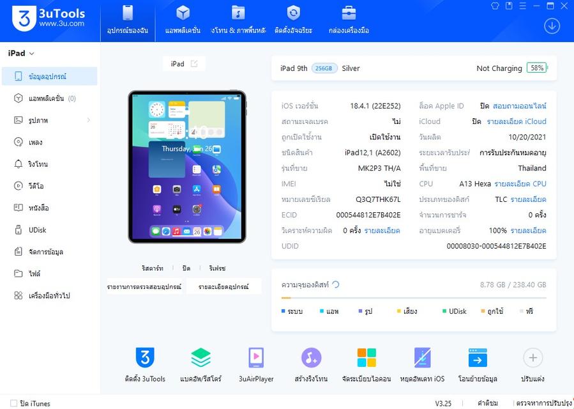Click สอบถามออนไลน์ online query link
The height and width of the screenshot is (409, 574).
[520, 106]
